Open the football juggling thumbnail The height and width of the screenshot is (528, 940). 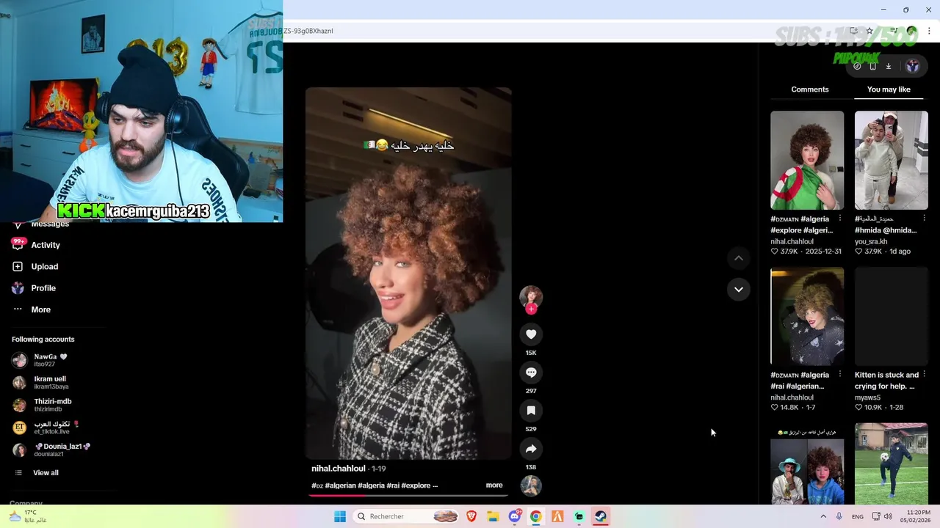click(891, 463)
